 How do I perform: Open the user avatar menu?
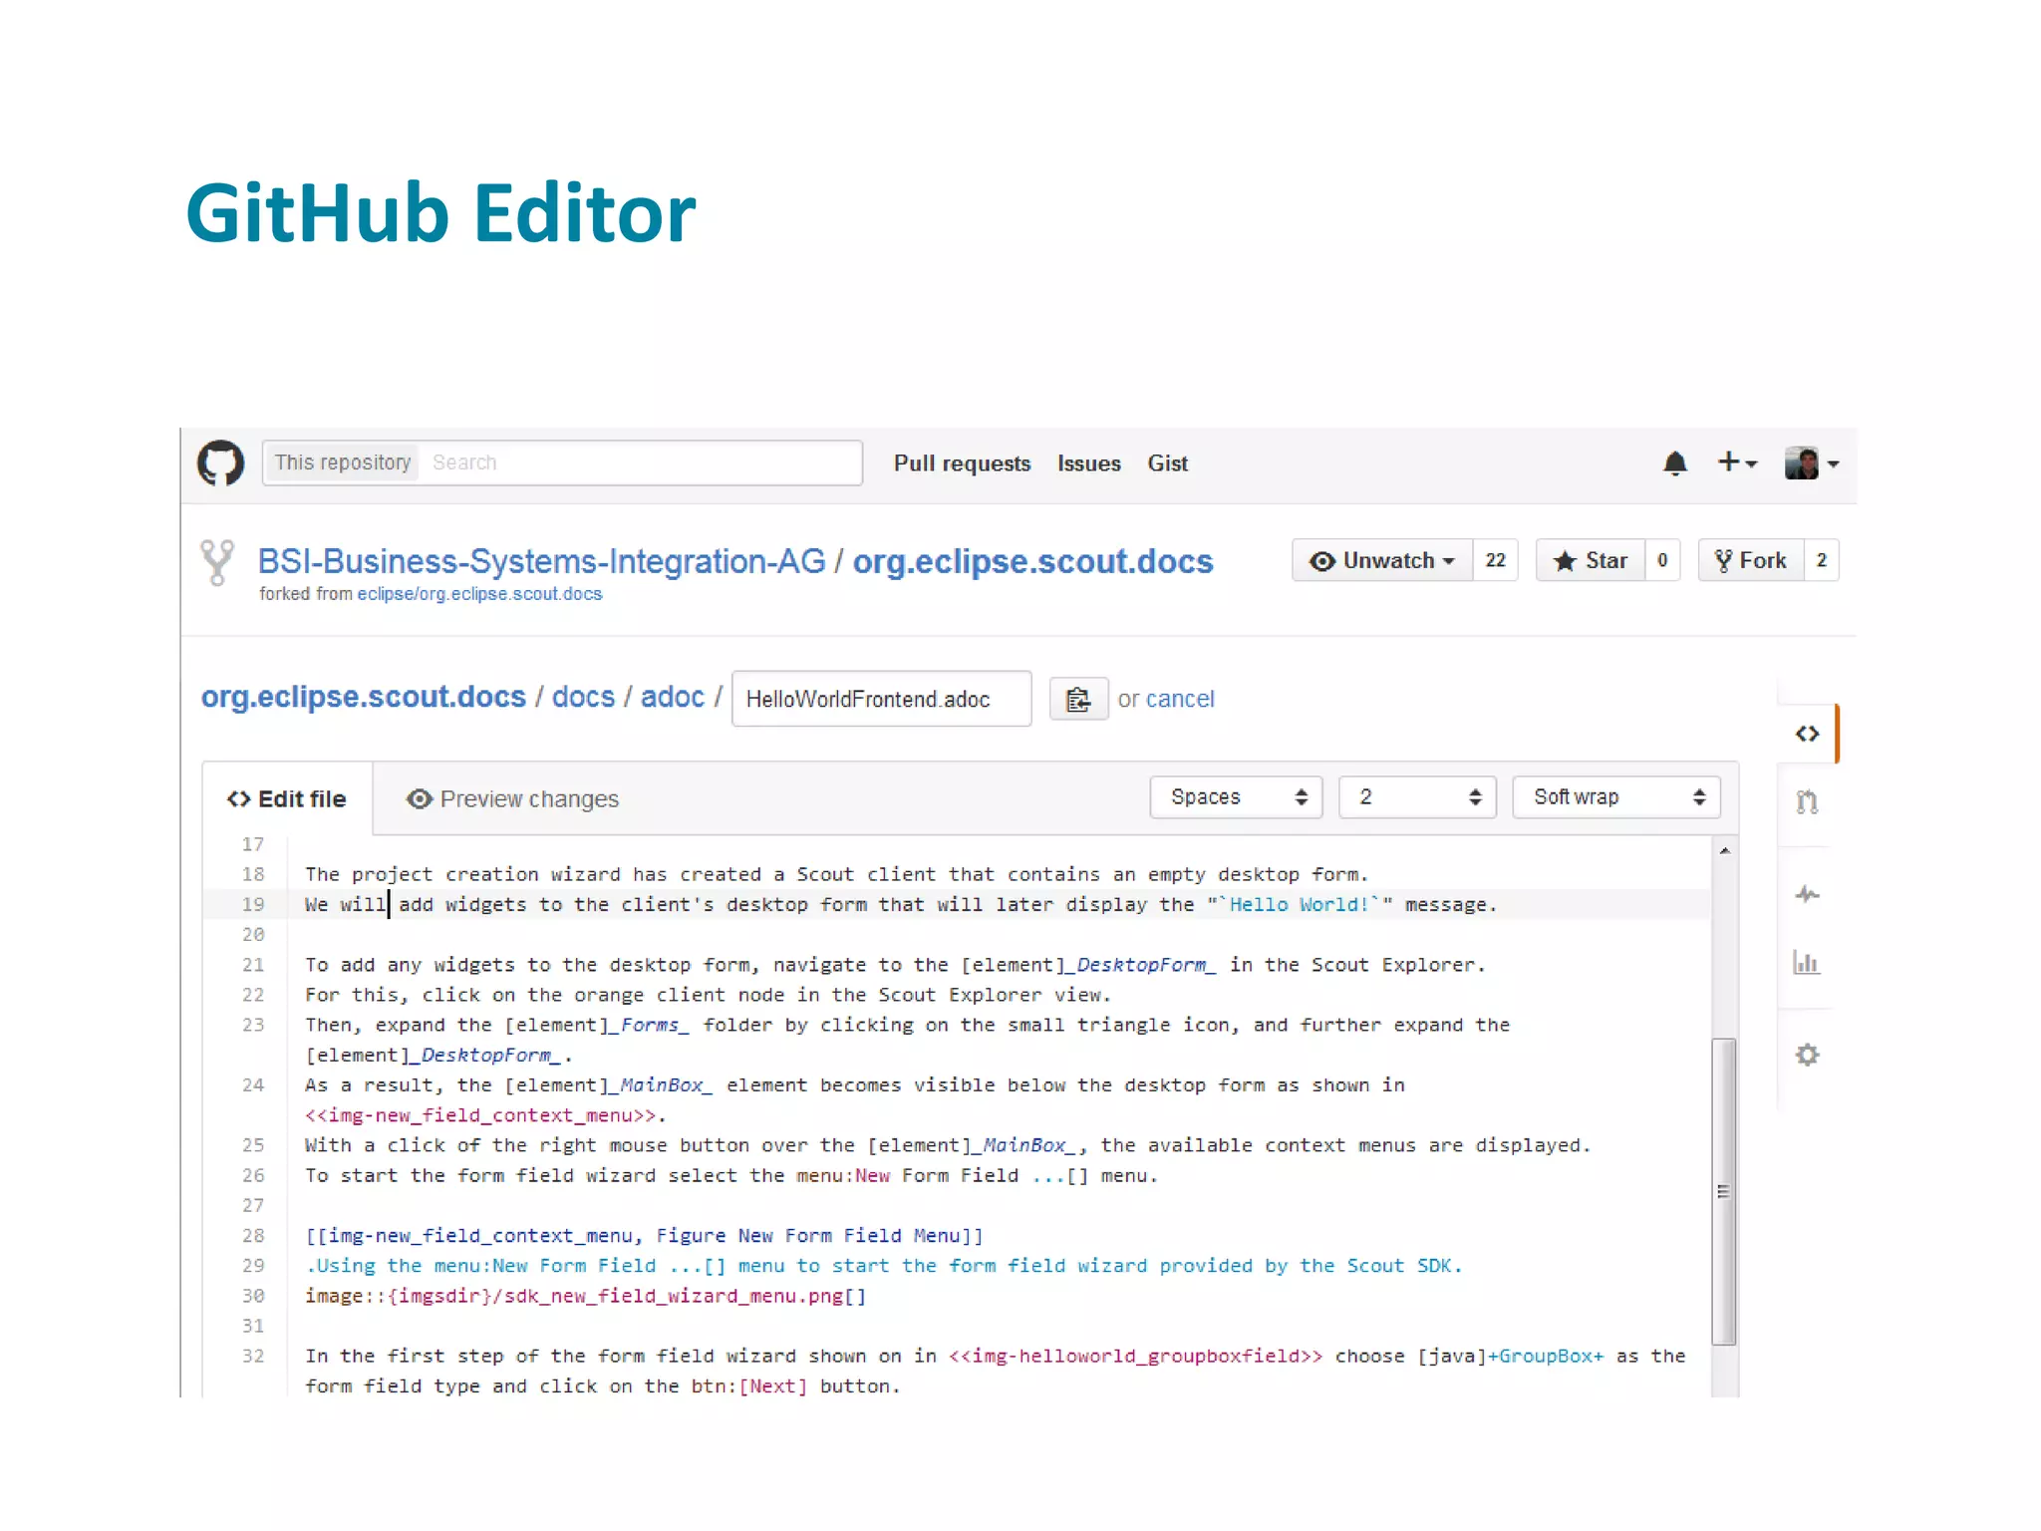coord(1811,463)
